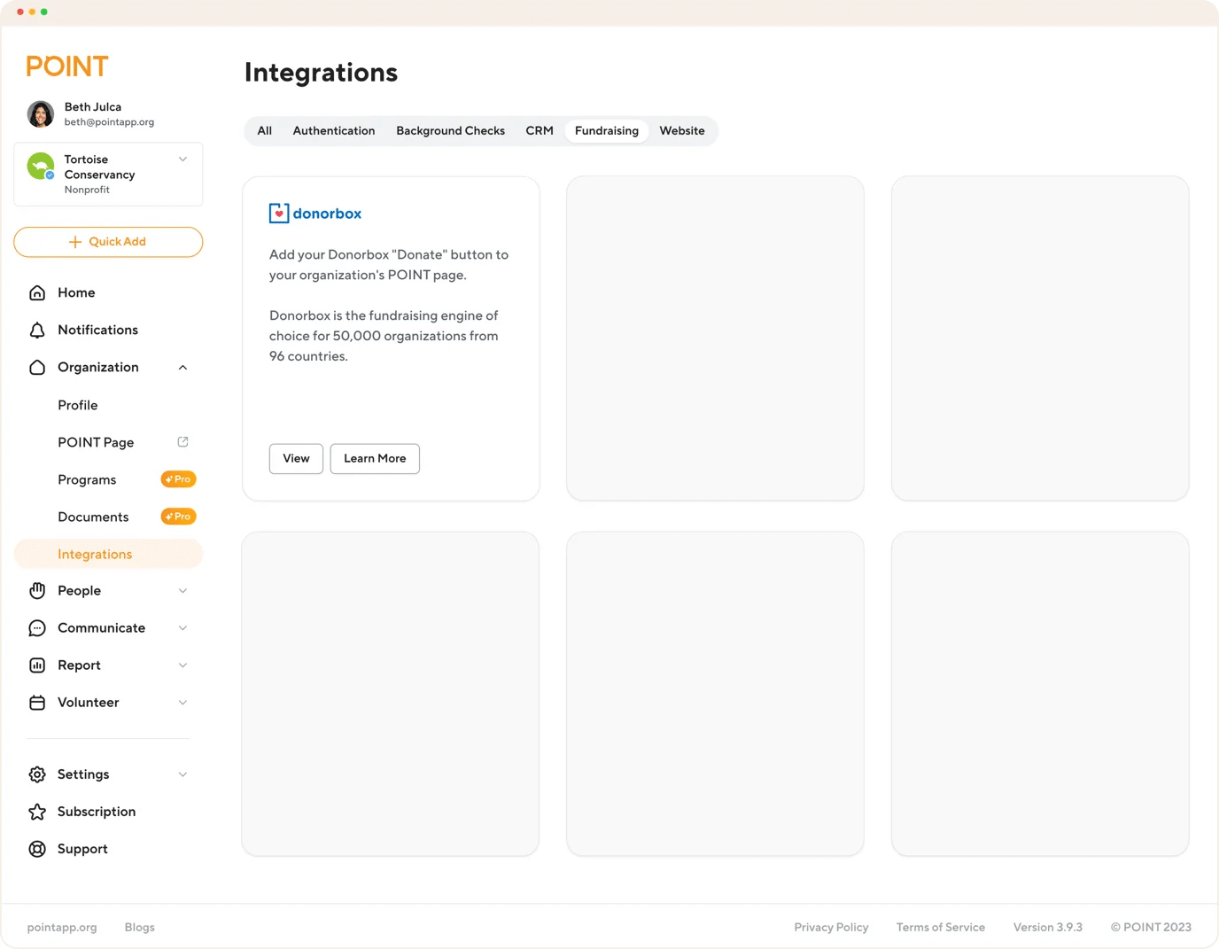Image resolution: width=1219 pixels, height=949 pixels.
Task: Click the Settings gear icon
Action: coord(37,774)
